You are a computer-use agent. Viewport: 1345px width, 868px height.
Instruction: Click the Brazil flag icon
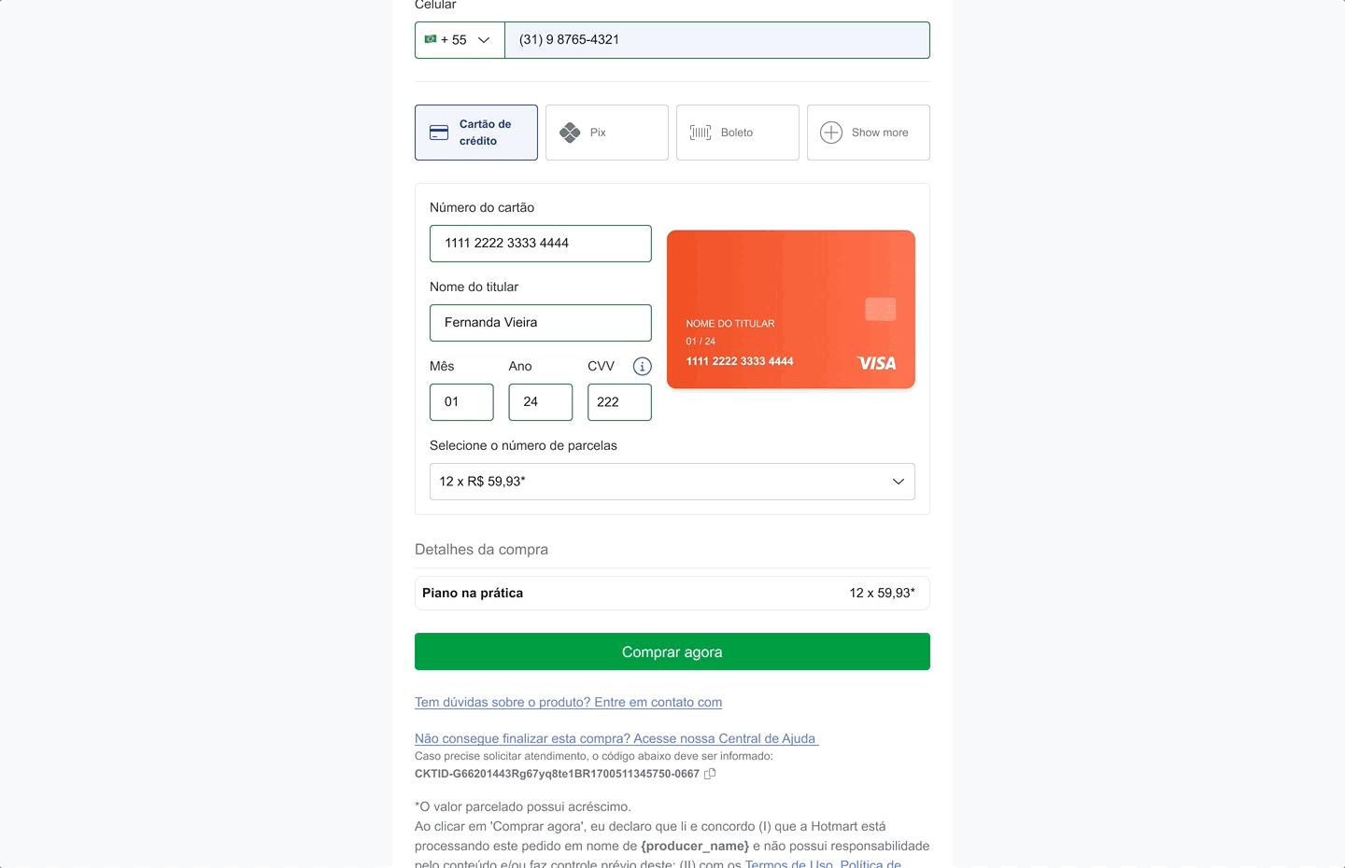pyautogui.click(x=431, y=39)
